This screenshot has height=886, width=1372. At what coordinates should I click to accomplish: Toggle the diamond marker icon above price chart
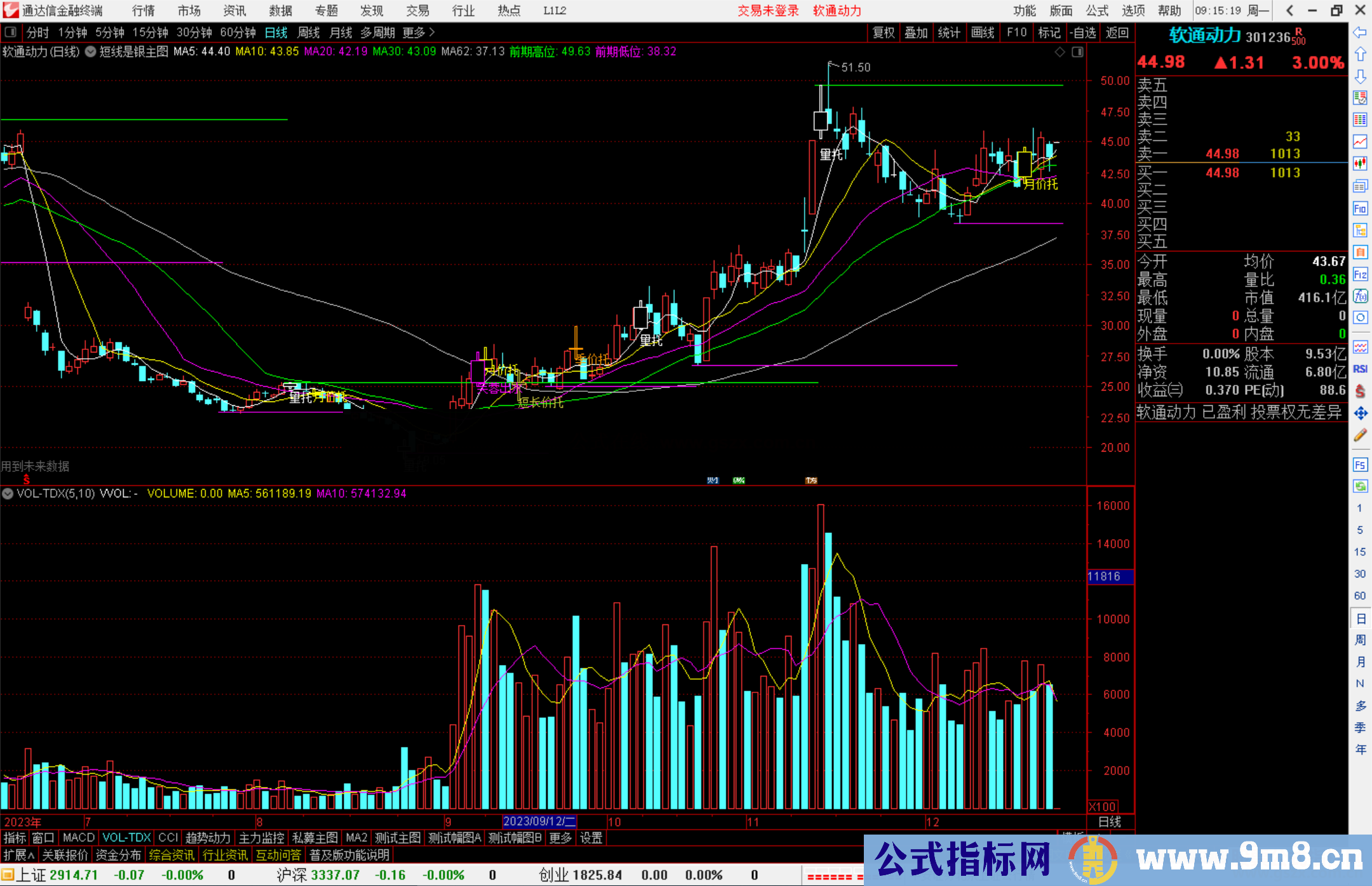click(x=1059, y=52)
